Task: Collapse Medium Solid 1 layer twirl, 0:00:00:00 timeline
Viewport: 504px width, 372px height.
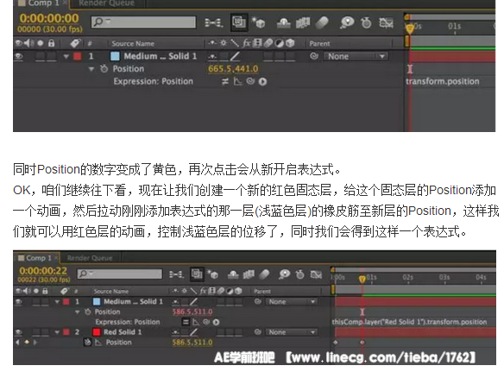Action: tap(66, 57)
